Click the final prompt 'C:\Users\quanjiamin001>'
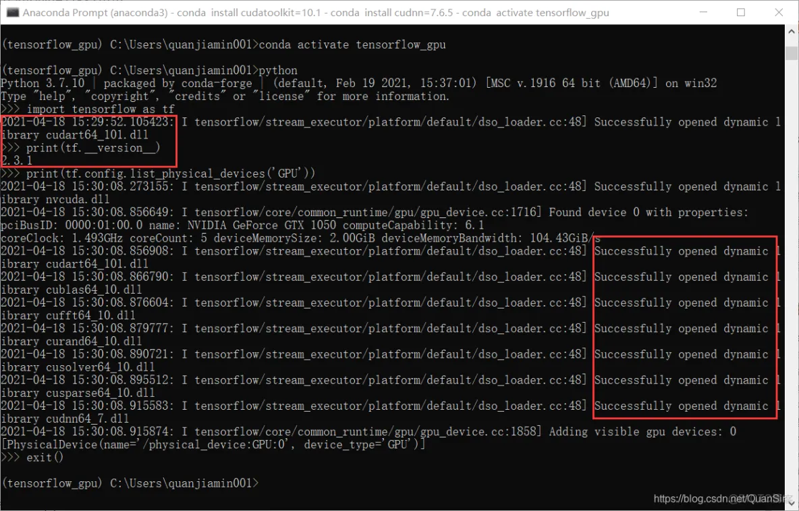 click(x=184, y=483)
